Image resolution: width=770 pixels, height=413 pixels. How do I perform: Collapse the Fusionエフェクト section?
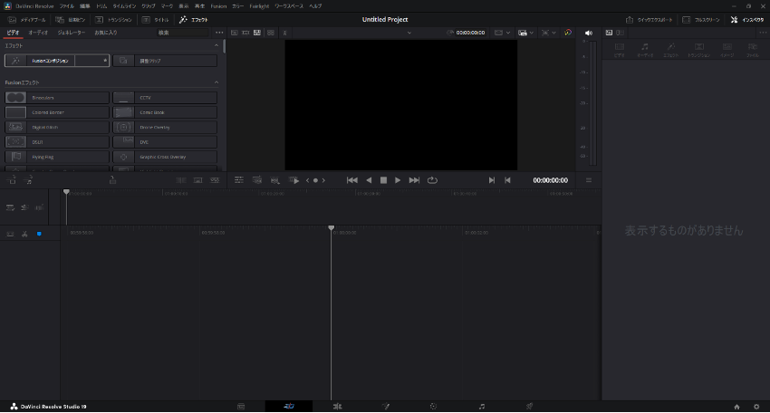pos(216,82)
